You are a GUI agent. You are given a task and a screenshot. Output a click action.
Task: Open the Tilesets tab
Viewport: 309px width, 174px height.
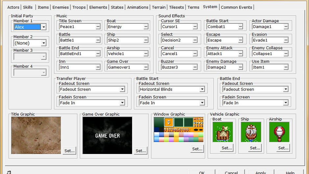(x=177, y=7)
